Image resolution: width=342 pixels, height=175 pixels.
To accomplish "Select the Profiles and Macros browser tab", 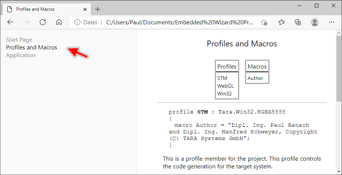I will [x=41, y=9].
